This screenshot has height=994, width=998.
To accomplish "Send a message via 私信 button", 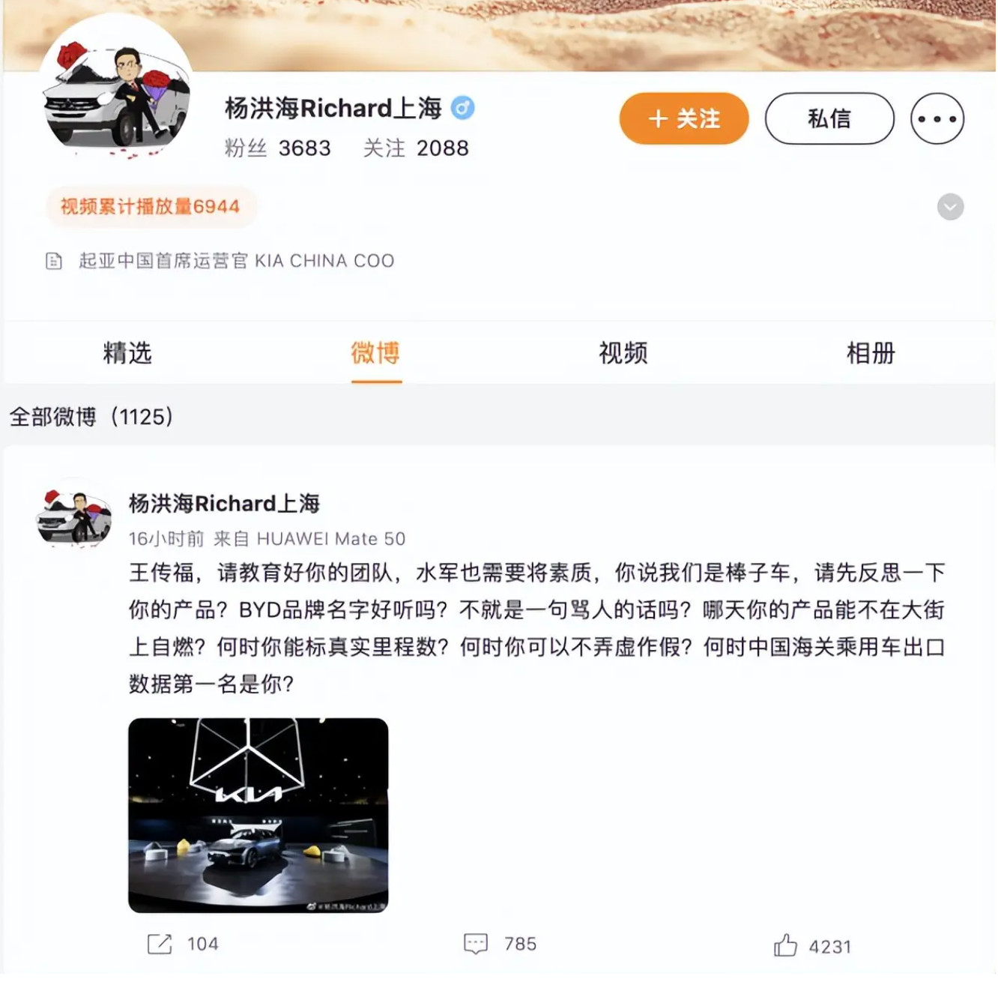I will click(829, 118).
